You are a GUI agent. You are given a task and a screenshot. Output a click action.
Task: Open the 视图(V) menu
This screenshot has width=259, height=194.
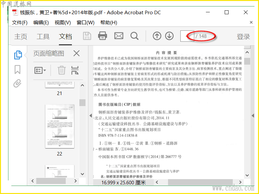pos(63,23)
